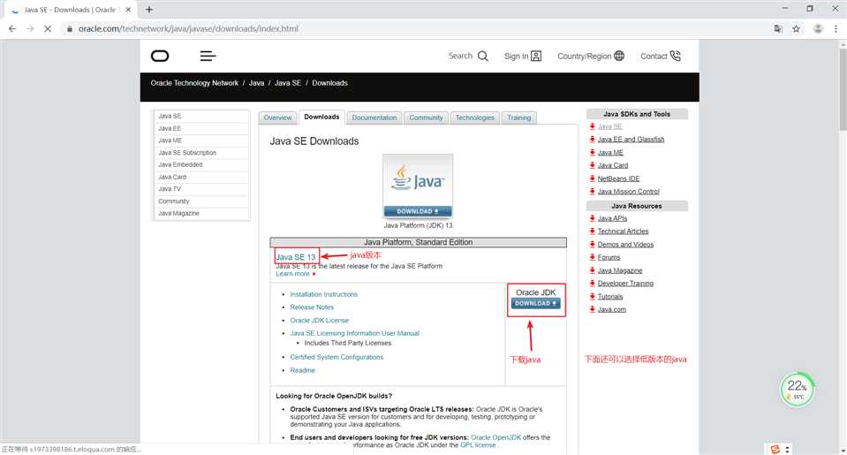
Task: Open Installation Instructions link
Action: click(323, 294)
